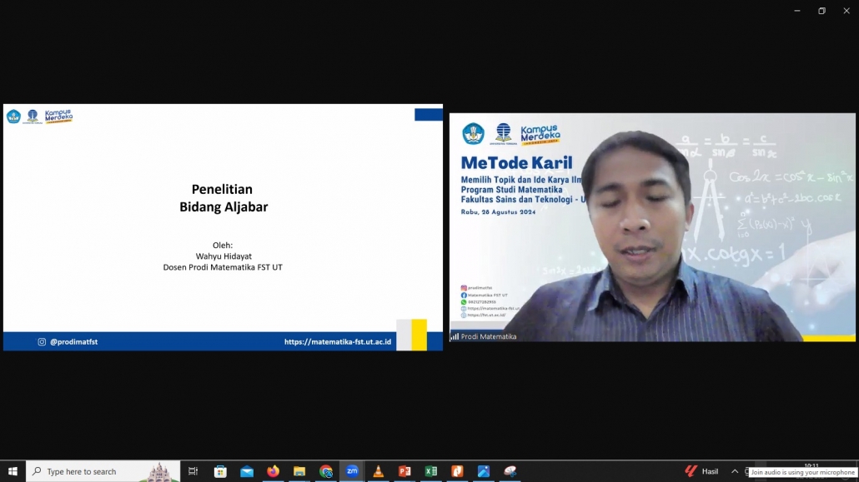Open Task View from the taskbar

(x=193, y=471)
